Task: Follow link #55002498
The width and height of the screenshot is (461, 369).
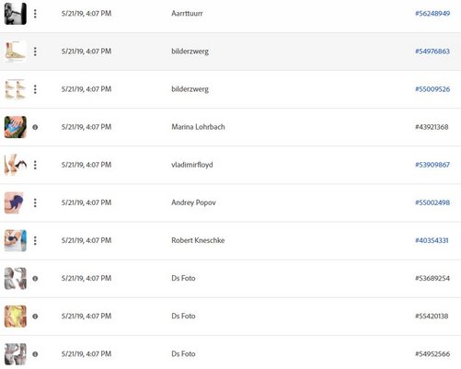Action: coord(432,202)
